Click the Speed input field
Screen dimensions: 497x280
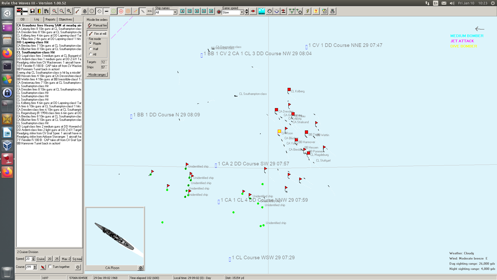tap(28, 259)
